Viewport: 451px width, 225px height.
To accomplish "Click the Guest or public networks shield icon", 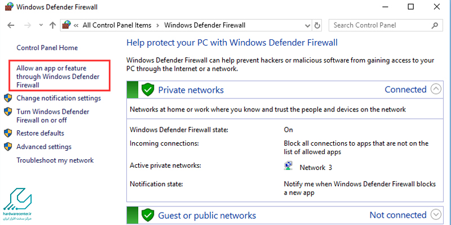I will pos(148,215).
